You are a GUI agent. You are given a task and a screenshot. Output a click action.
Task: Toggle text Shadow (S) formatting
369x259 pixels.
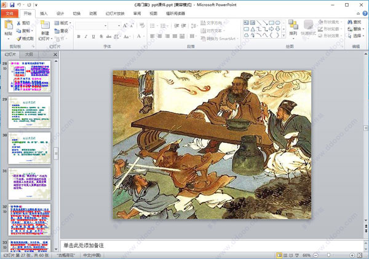(x=101, y=36)
